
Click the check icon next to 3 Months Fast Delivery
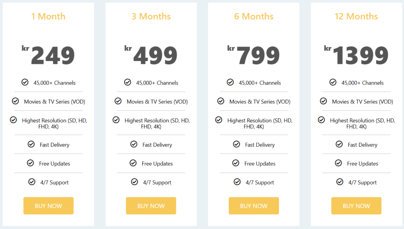coord(134,144)
